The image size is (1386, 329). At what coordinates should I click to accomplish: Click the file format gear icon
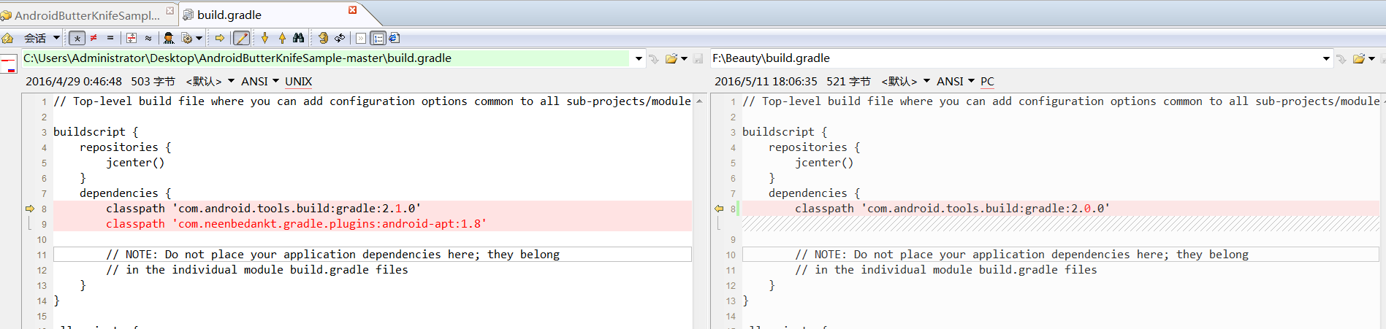[187, 38]
